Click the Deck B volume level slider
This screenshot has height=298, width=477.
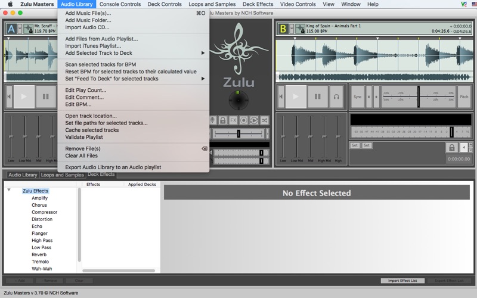coord(451,132)
